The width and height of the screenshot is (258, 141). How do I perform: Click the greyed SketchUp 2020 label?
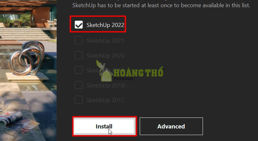pyautogui.click(x=105, y=55)
